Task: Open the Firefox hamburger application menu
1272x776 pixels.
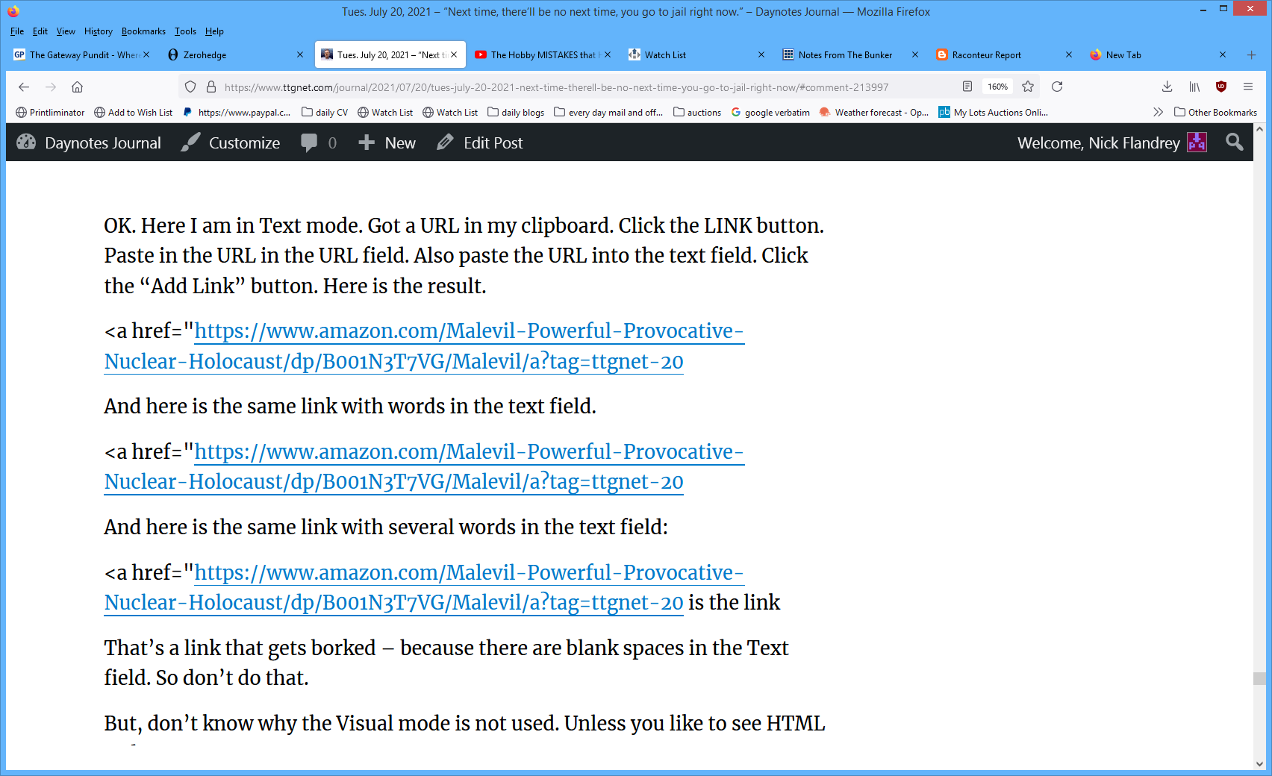Action: [x=1248, y=87]
